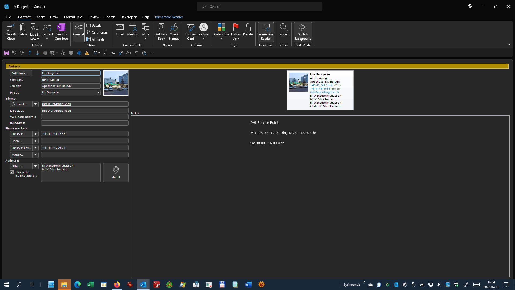Toggle the General view button
Image resolution: width=515 pixels, height=290 pixels.
point(78,32)
